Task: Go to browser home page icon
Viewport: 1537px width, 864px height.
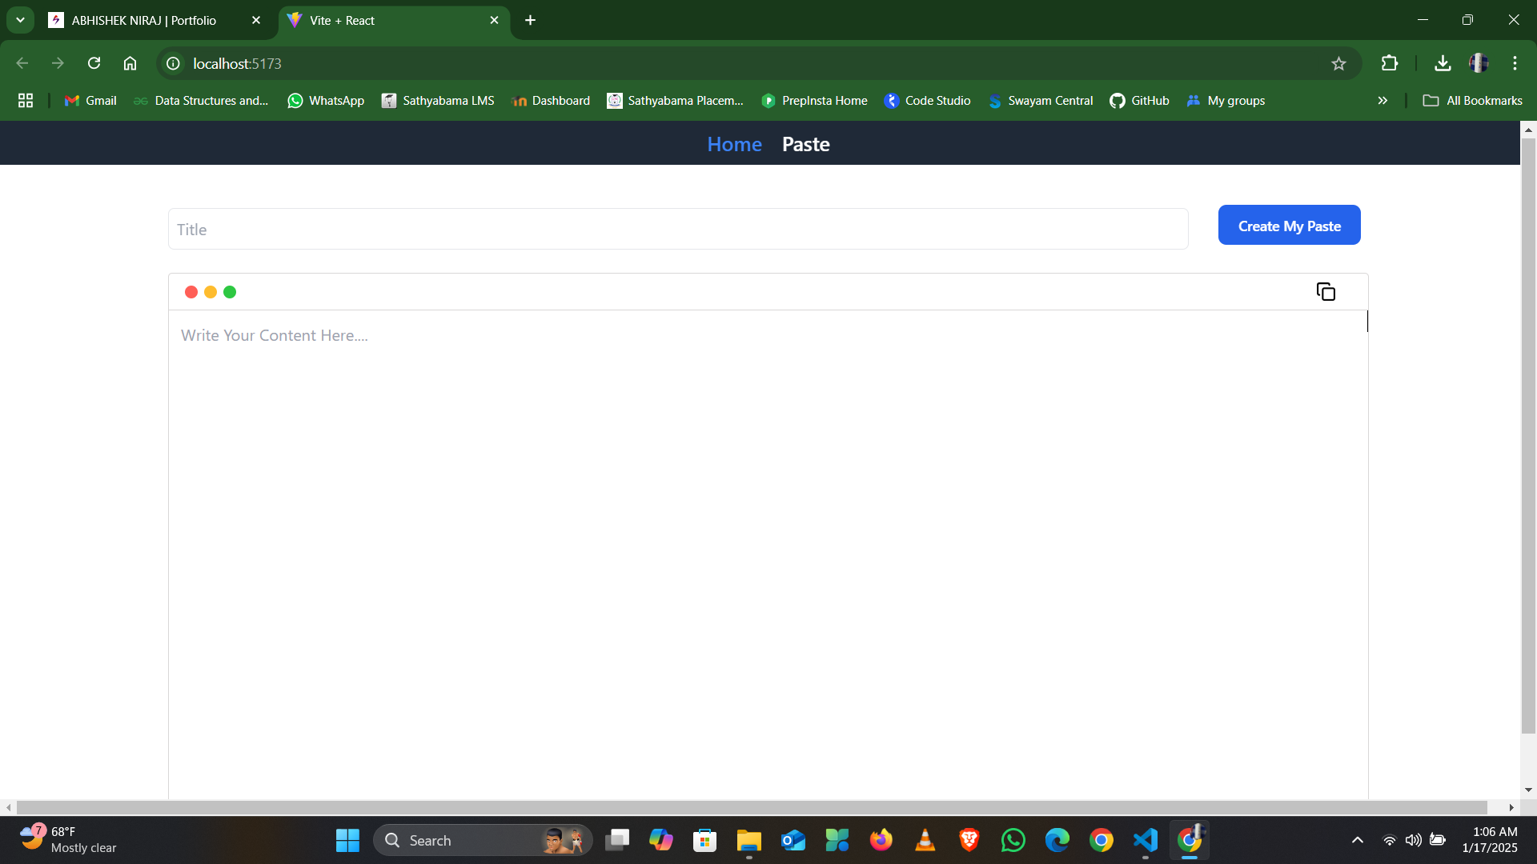Action: coord(130,63)
